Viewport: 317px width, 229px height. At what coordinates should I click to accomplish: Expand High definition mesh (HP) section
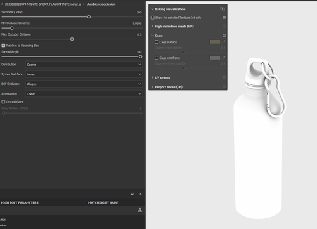[152, 26]
